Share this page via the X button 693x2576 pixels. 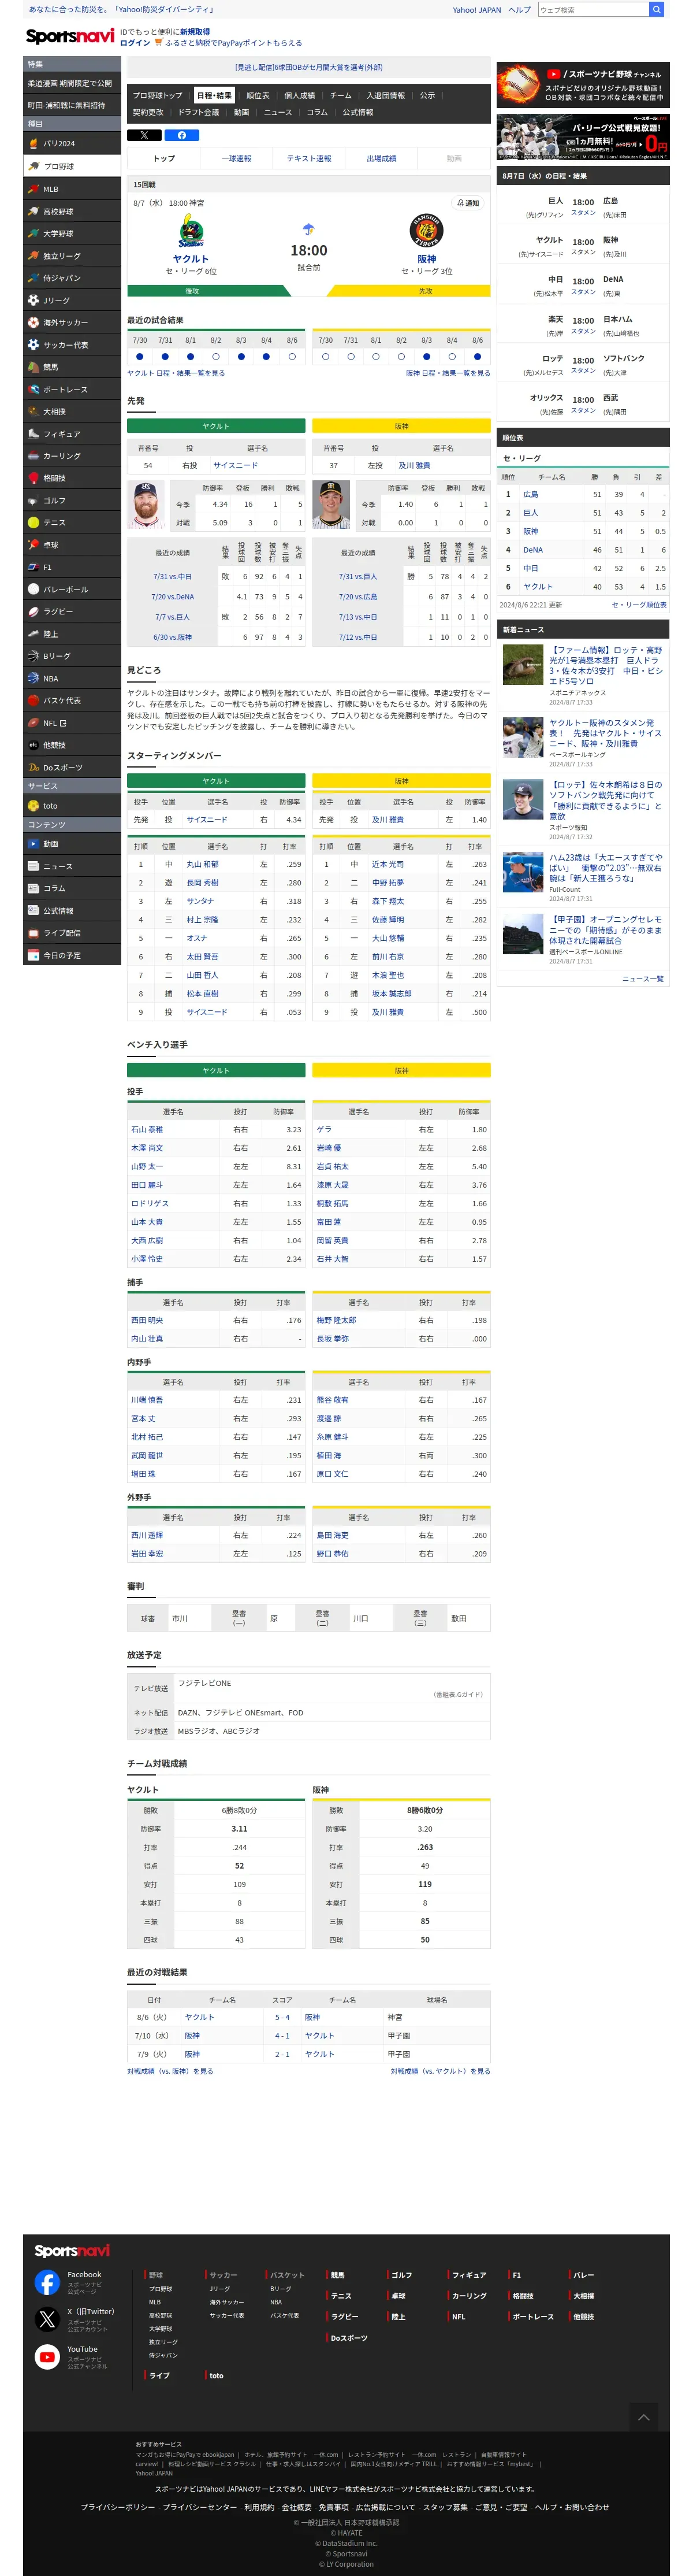pyautogui.click(x=145, y=135)
